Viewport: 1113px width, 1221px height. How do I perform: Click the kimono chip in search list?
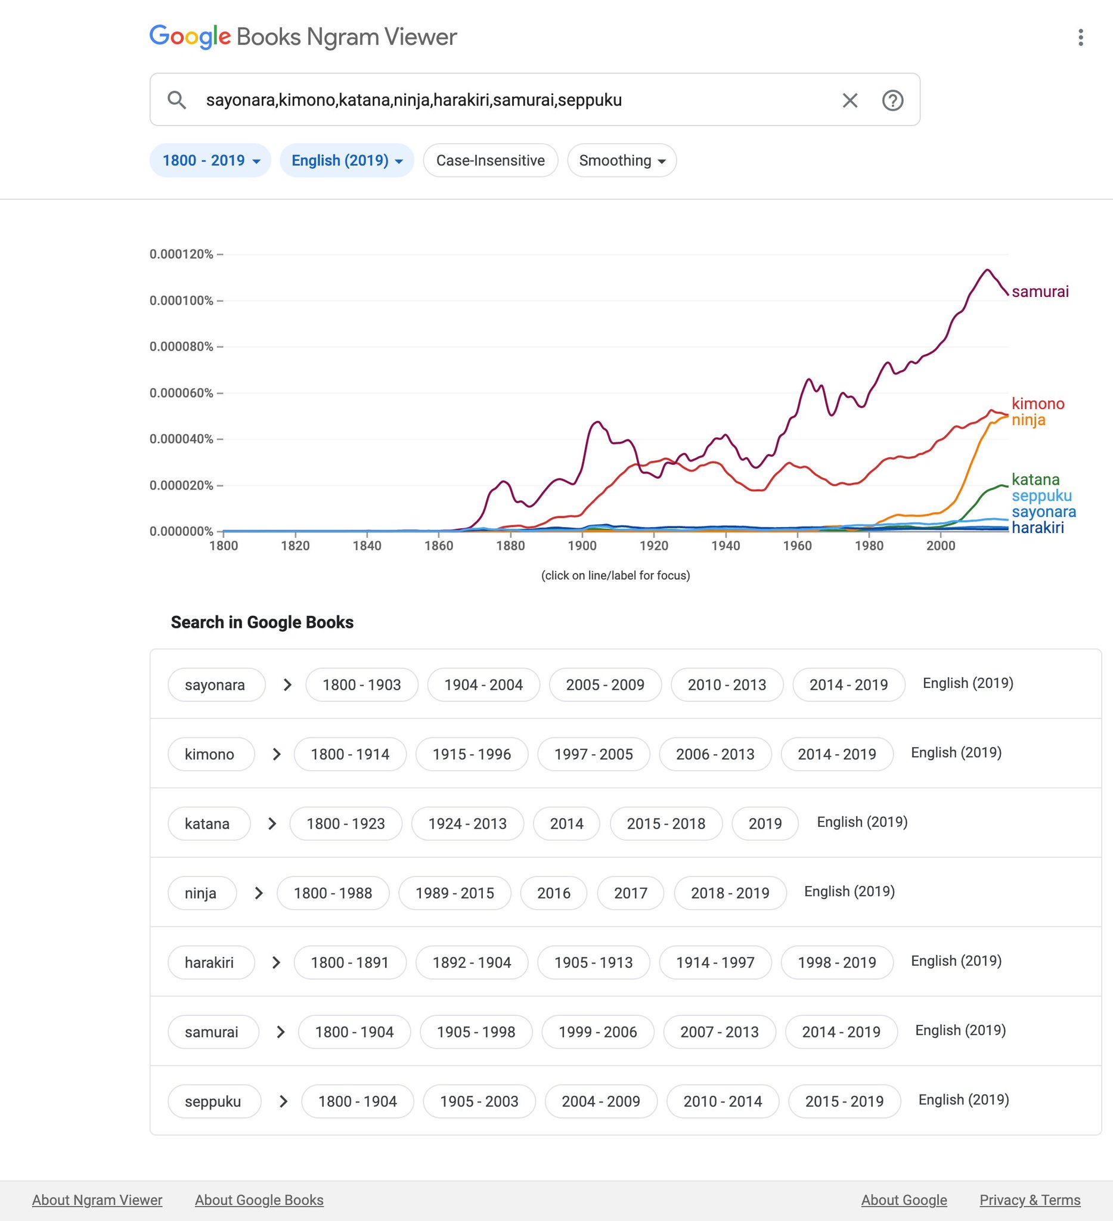(210, 754)
